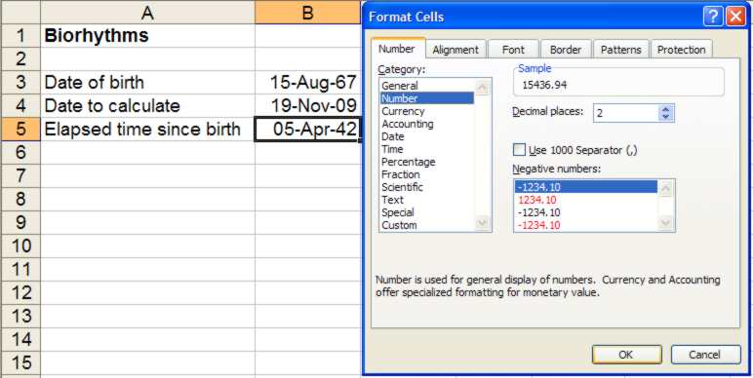Go to the Protection tab
753x378 pixels.
(x=681, y=50)
